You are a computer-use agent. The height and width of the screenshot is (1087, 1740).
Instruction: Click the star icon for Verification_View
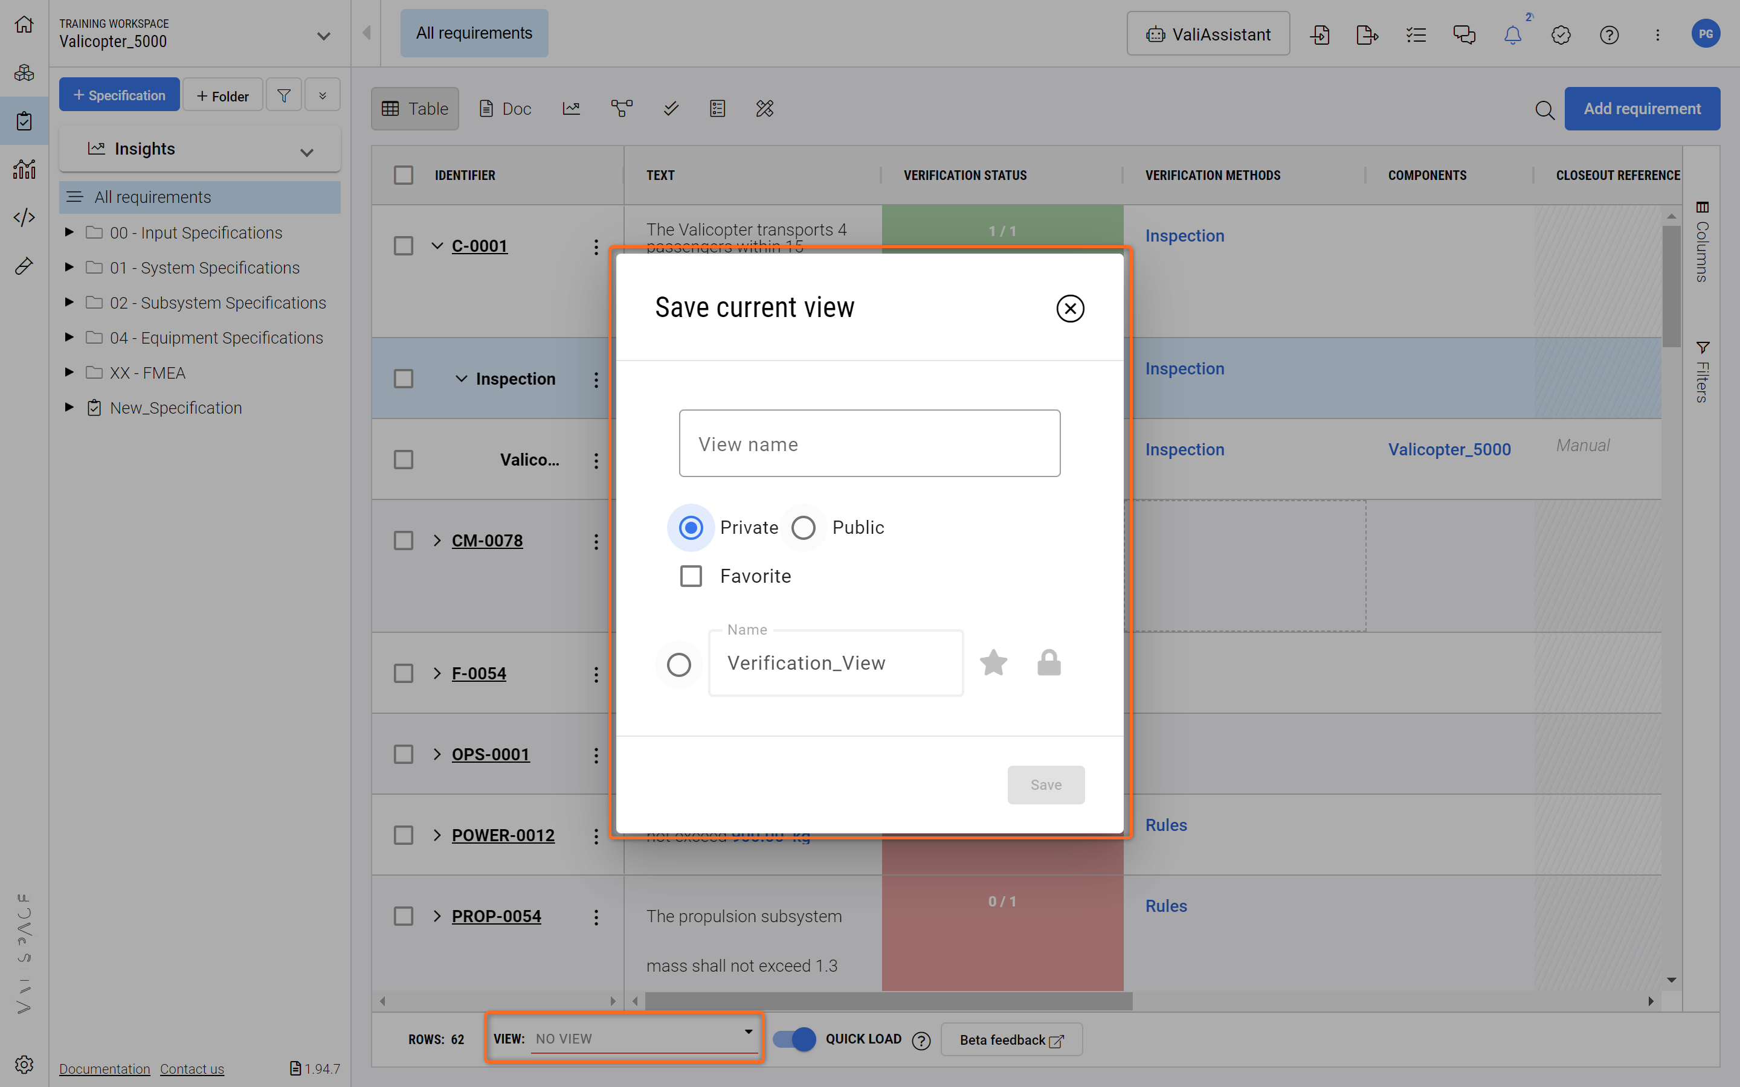[994, 663]
